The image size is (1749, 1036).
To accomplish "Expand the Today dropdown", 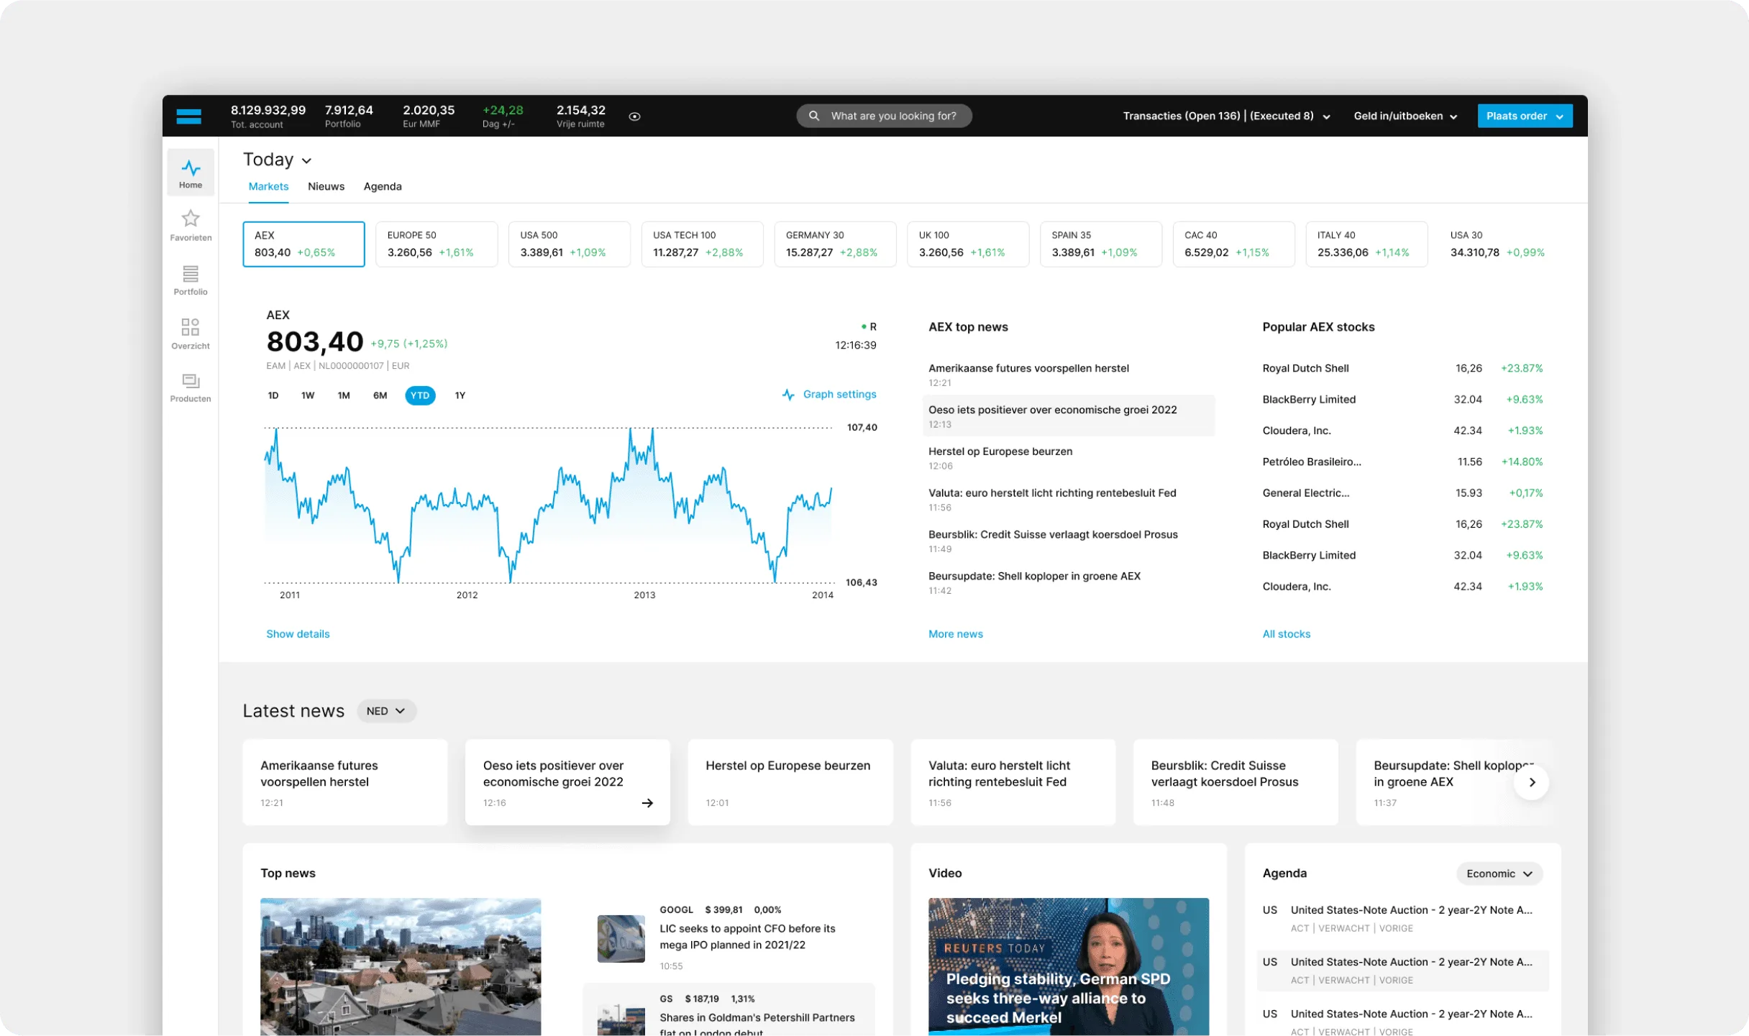I will tap(278, 160).
